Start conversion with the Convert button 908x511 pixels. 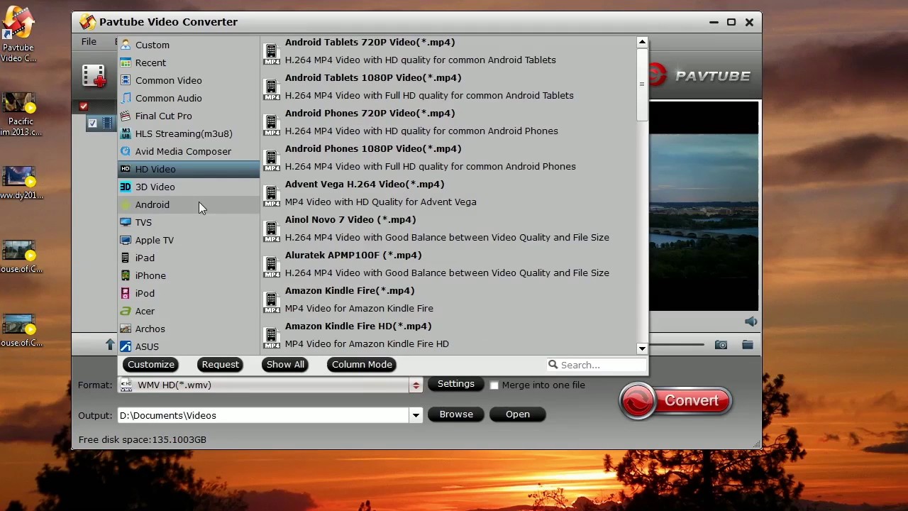tap(675, 401)
